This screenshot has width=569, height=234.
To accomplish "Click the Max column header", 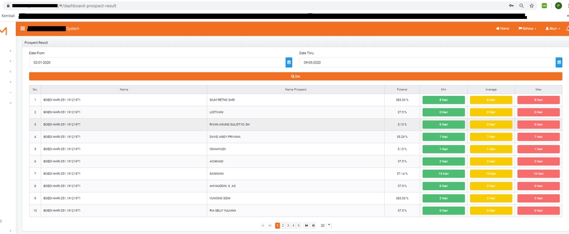I will pyautogui.click(x=539, y=89).
